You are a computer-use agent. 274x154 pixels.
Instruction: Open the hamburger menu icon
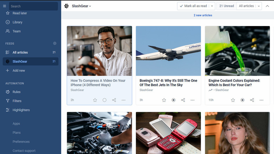click(x=5, y=6)
